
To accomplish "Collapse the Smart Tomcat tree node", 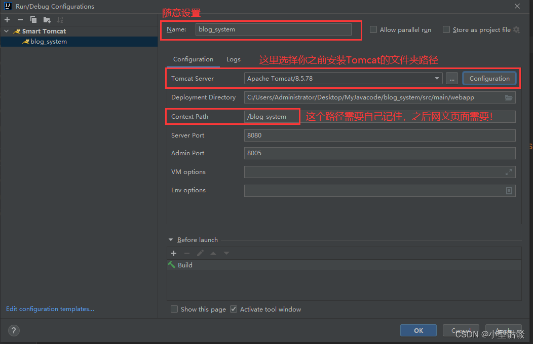I will coord(7,31).
